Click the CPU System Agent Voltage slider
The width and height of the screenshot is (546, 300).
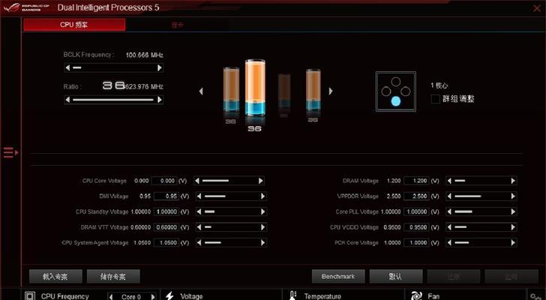[x=231, y=242]
